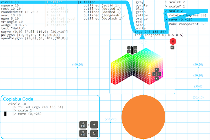Click the A key icon for select-all
The image size is (210, 140).
[94, 125]
